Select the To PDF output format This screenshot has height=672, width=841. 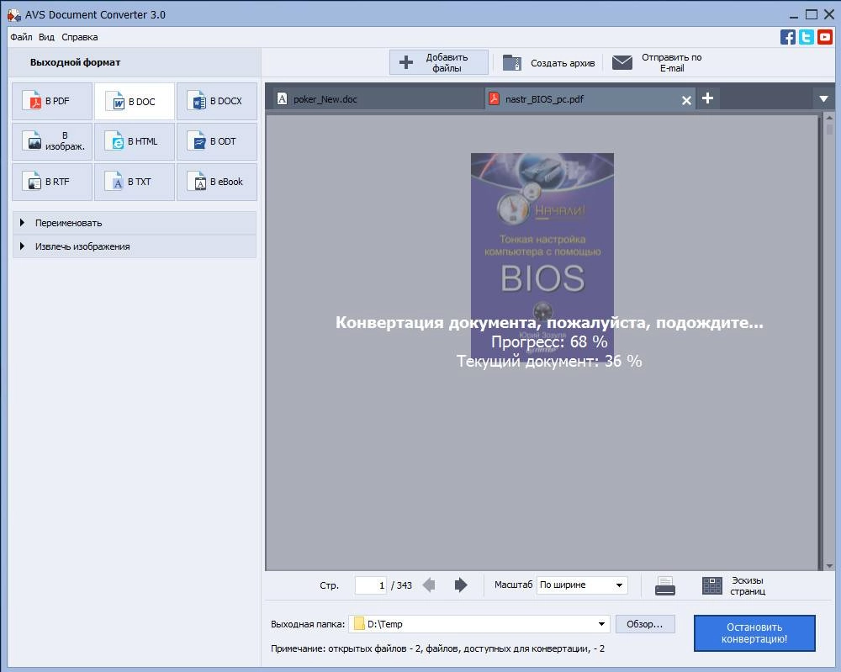[x=52, y=101]
